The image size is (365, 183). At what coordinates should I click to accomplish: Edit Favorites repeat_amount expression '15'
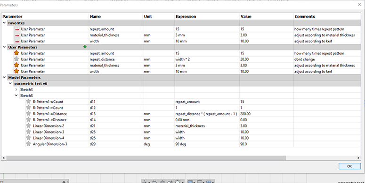tap(207, 29)
